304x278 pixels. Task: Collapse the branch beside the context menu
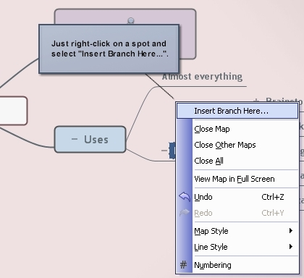point(164,151)
